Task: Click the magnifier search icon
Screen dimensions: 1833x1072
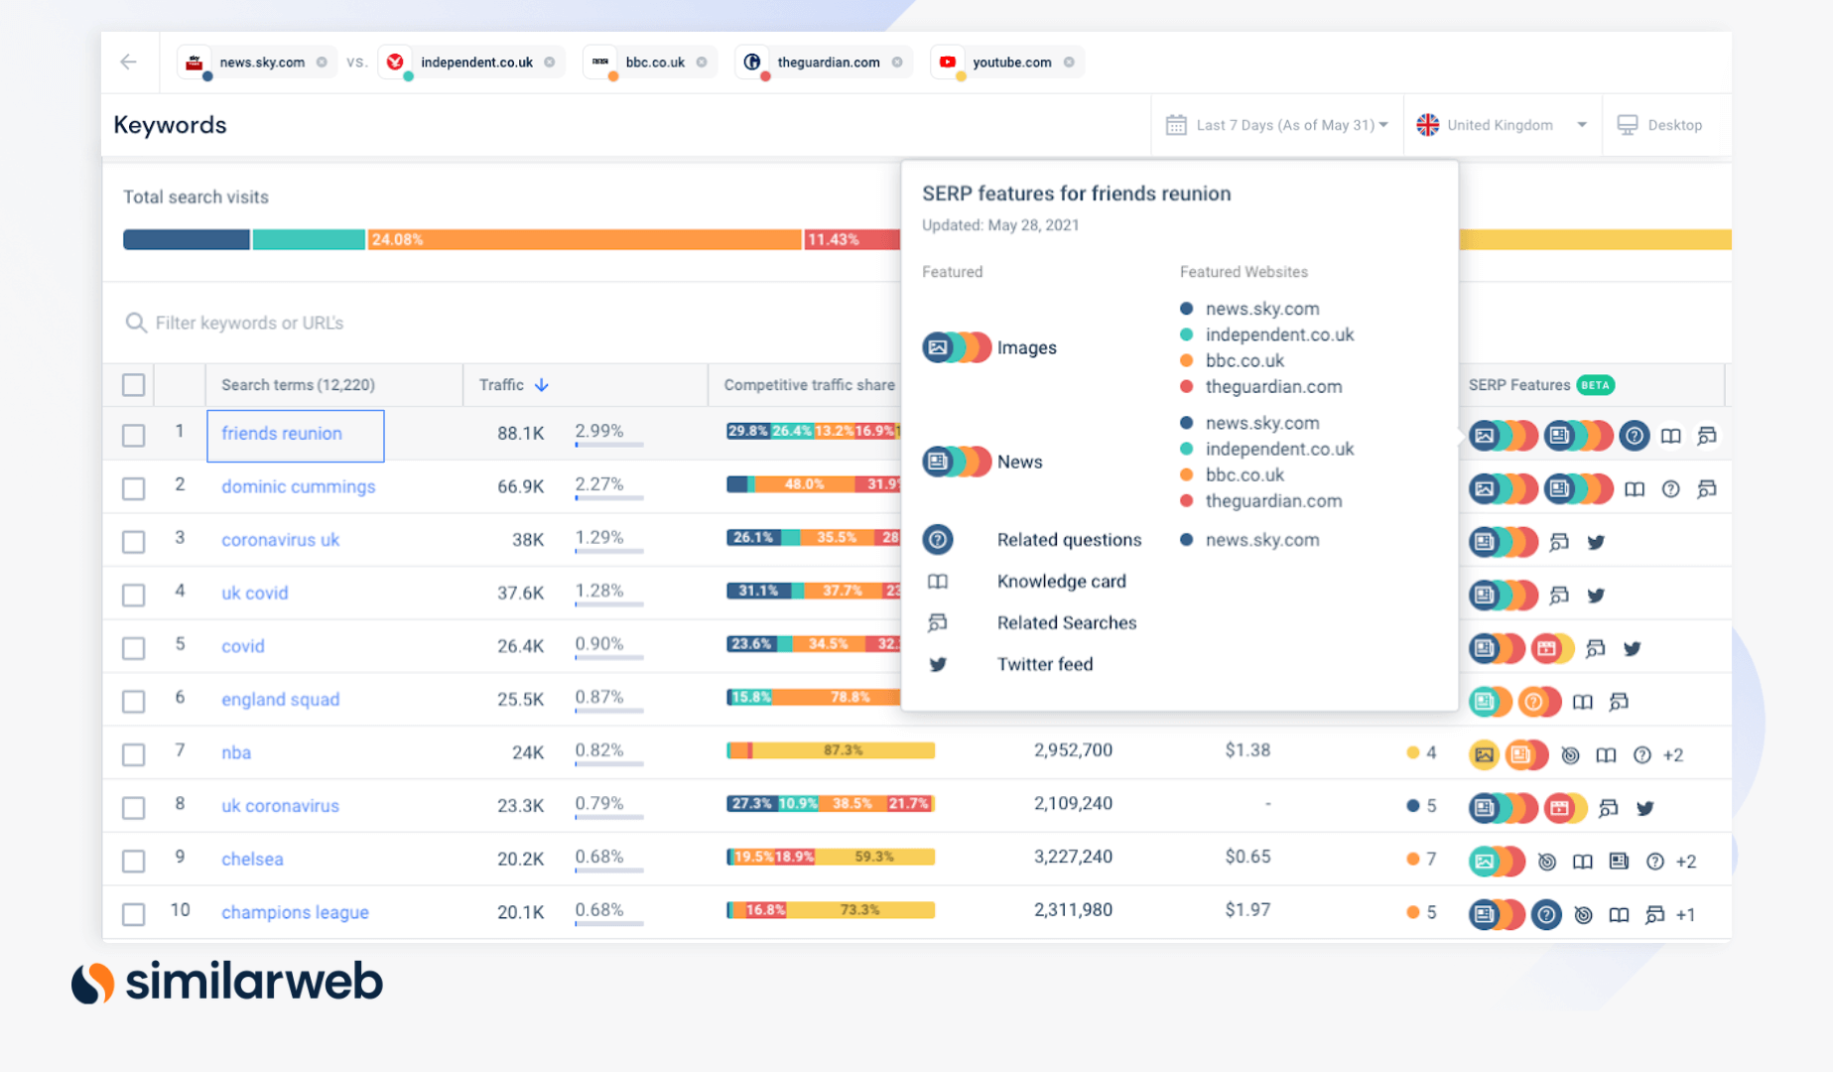Action: click(x=135, y=323)
